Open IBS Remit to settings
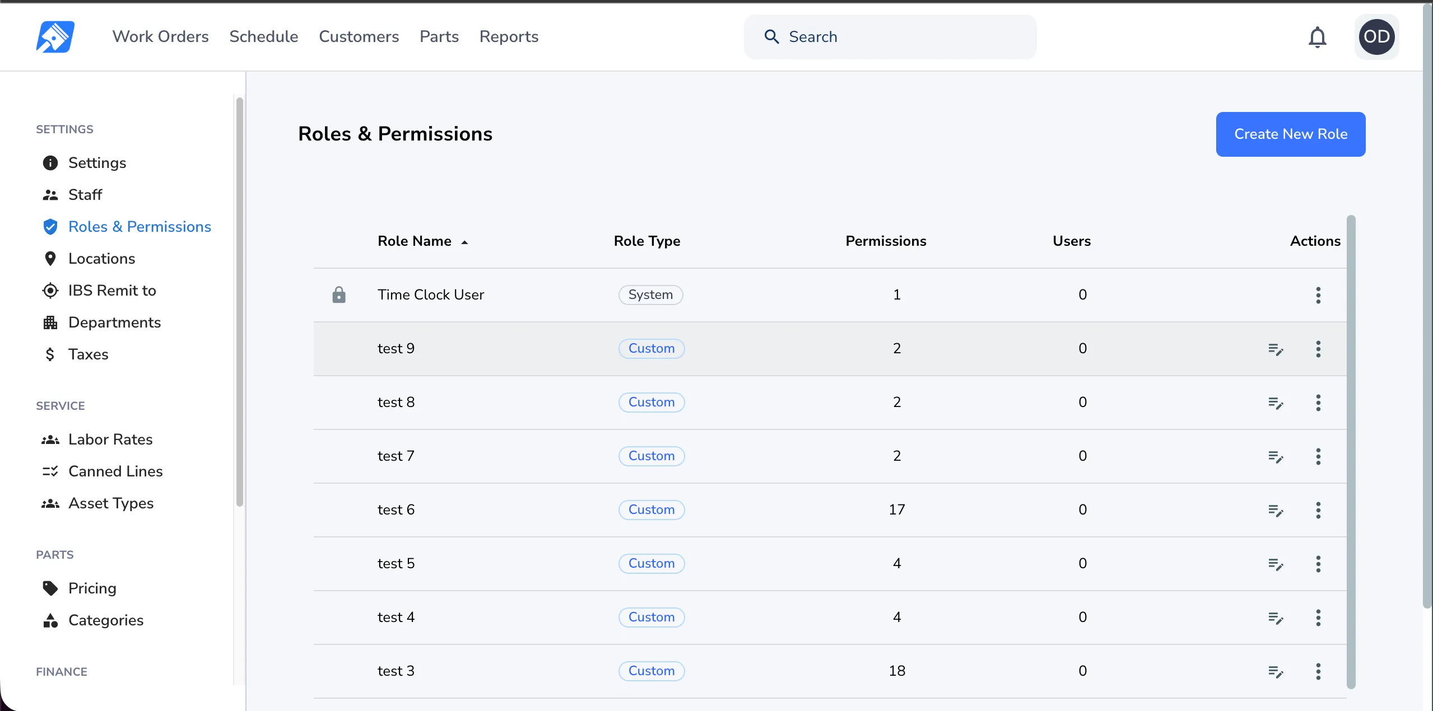 pos(100,291)
